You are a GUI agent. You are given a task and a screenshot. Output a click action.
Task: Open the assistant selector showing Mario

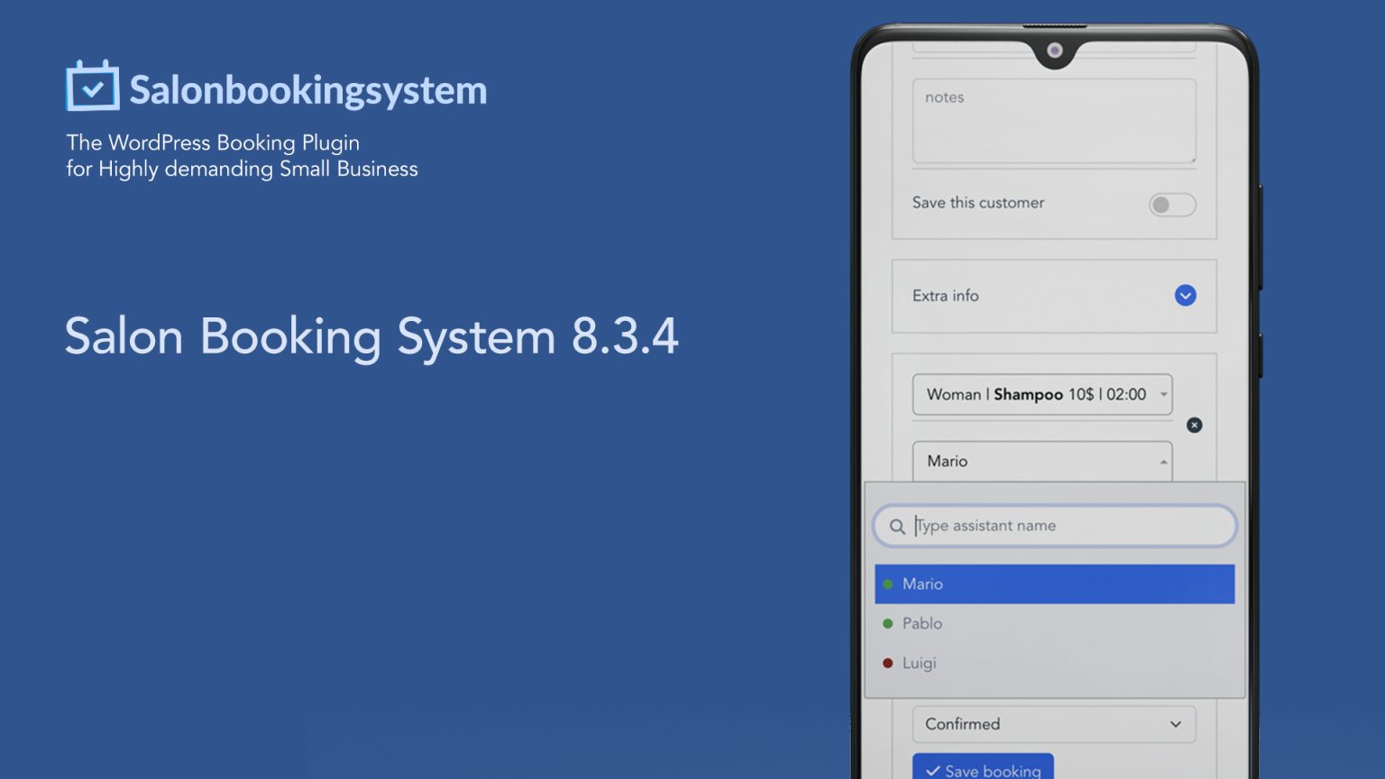(1041, 461)
